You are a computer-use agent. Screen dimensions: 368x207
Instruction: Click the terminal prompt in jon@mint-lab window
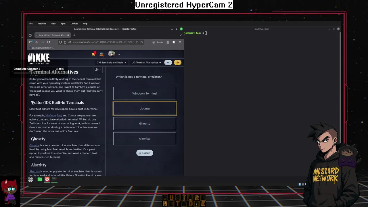[195, 33]
